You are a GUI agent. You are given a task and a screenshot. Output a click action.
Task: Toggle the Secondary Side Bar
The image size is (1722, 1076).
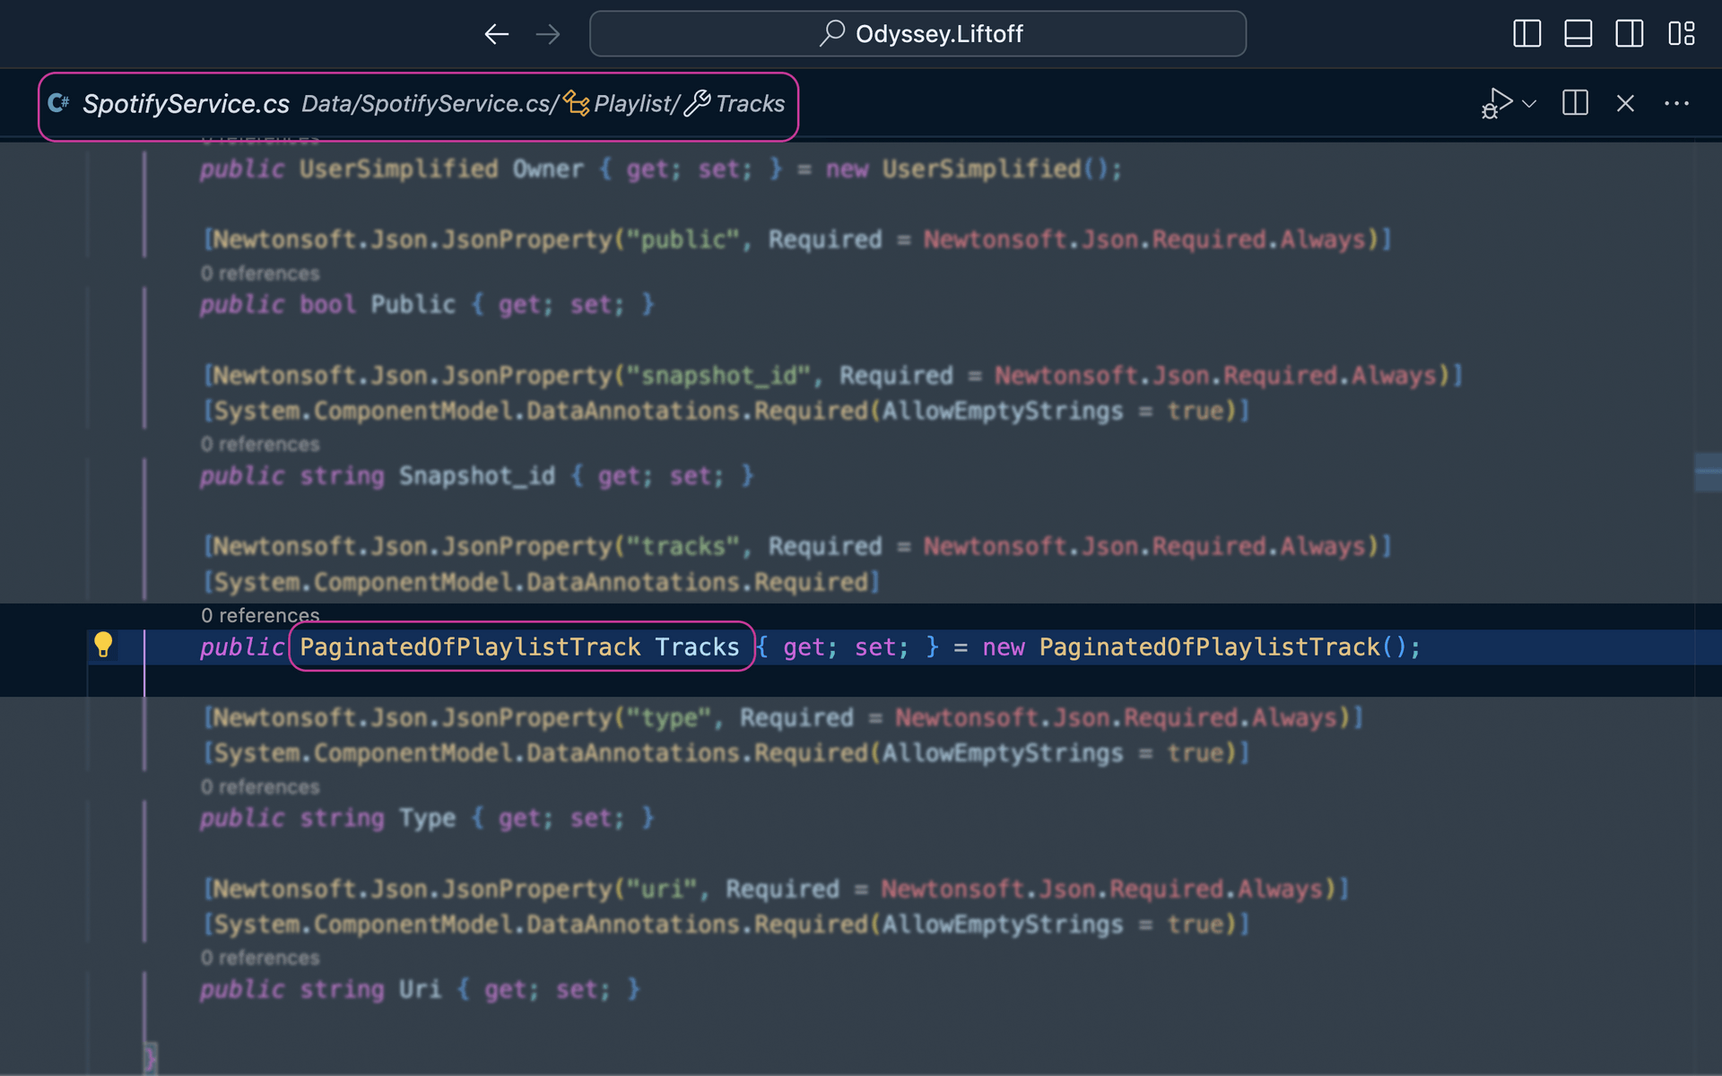[1631, 33]
